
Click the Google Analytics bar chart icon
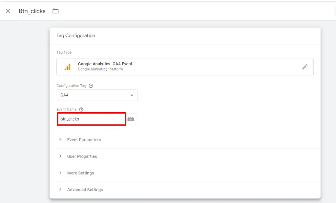68,66
